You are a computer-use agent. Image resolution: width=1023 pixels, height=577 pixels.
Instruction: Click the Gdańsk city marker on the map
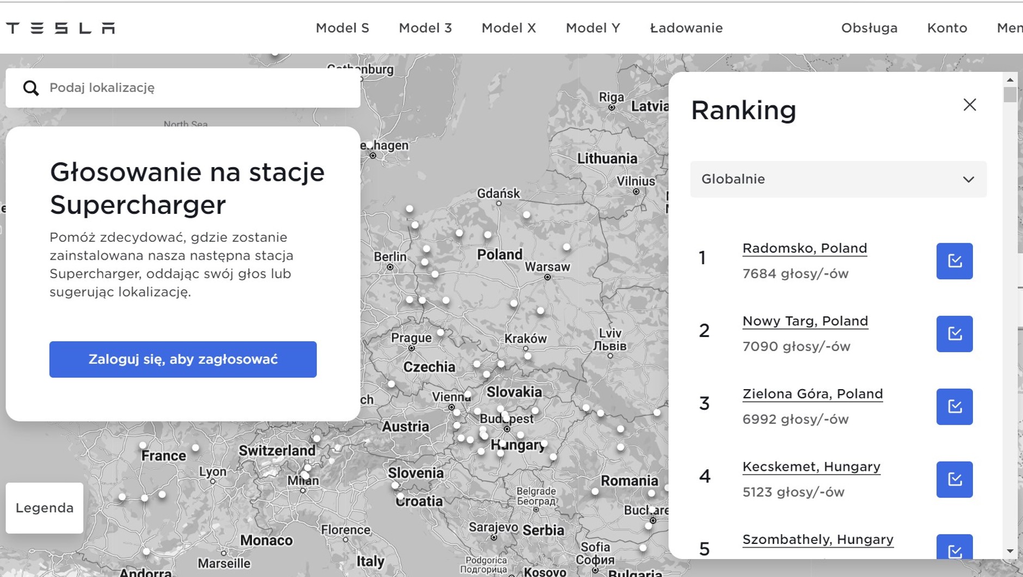(x=498, y=204)
